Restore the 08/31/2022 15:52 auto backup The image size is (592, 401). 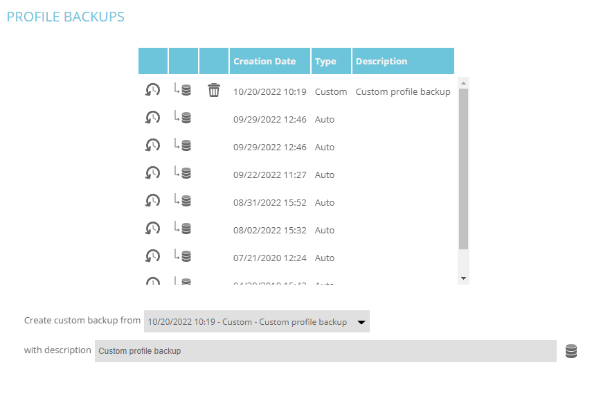(x=152, y=201)
